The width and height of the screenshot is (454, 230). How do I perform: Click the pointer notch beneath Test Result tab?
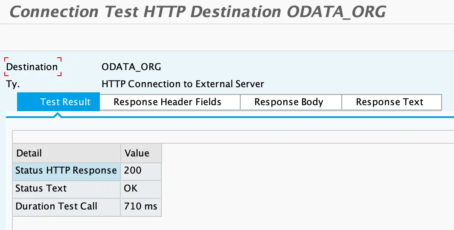[58, 115]
